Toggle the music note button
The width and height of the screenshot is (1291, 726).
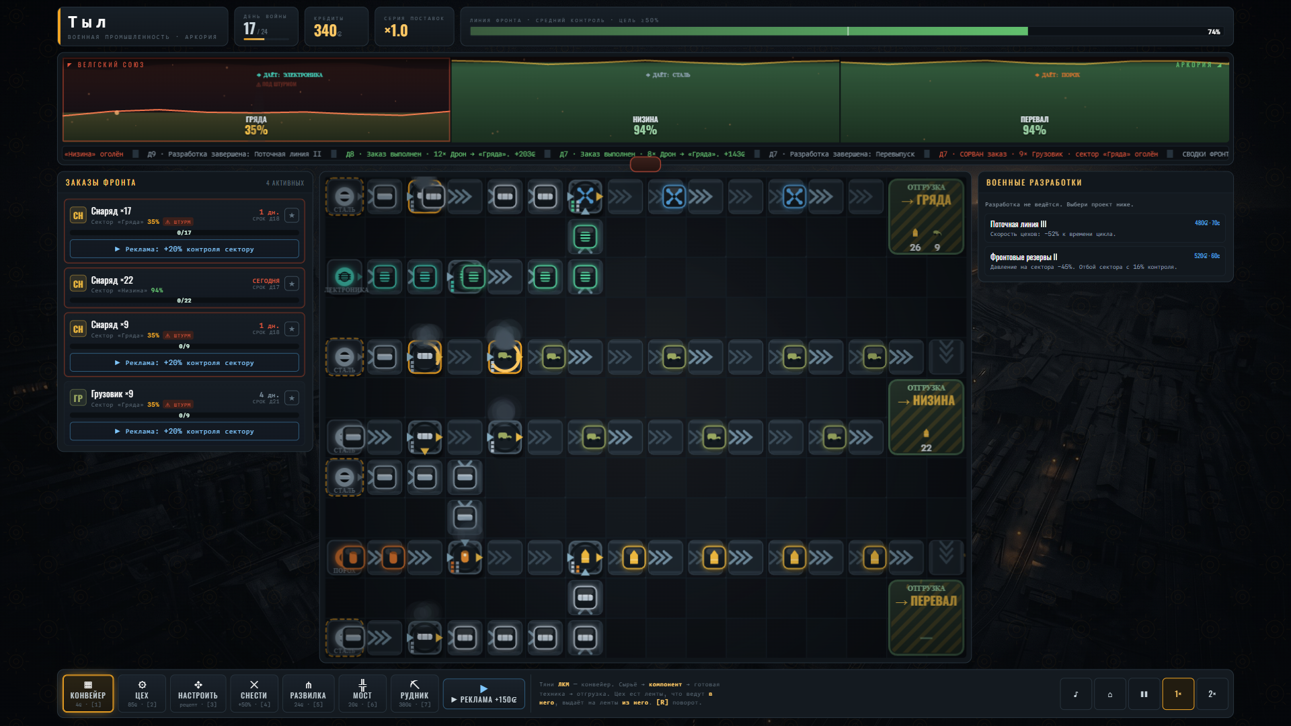(1076, 694)
